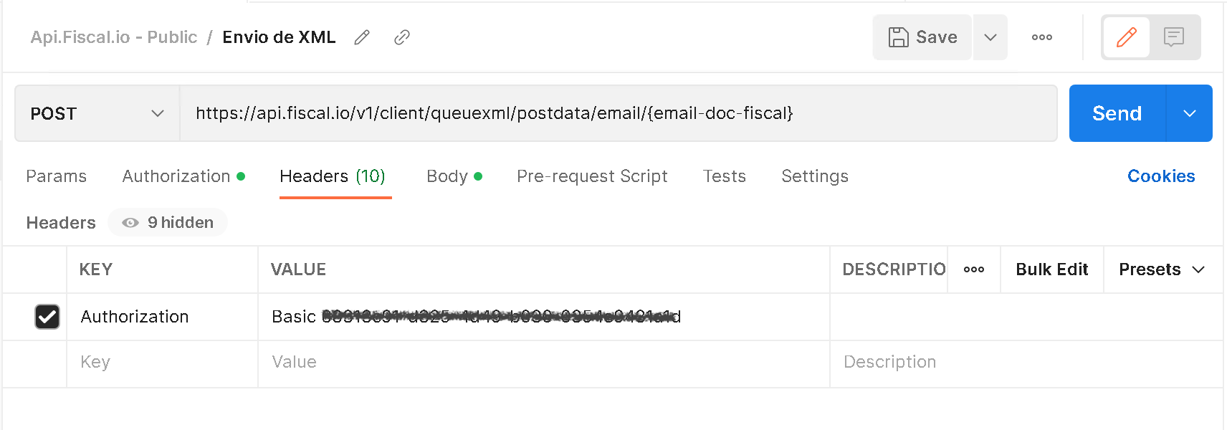The height and width of the screenshot is (430, 1227).
Task: Click the floppy disk Save icon
Action: tap(898, 37)
